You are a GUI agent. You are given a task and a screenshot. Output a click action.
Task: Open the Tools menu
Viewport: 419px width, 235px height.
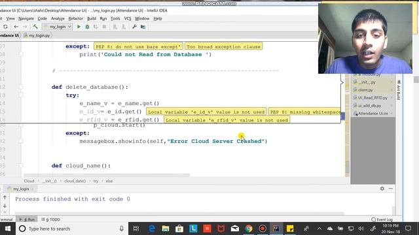click(x=115, y=18)
